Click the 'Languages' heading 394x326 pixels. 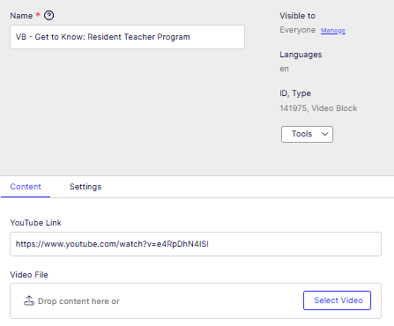point(301,55)
